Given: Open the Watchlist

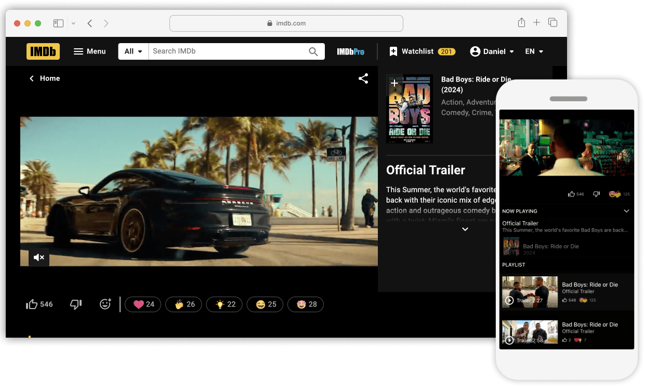Looking at the screenshot, I should 423,51.
